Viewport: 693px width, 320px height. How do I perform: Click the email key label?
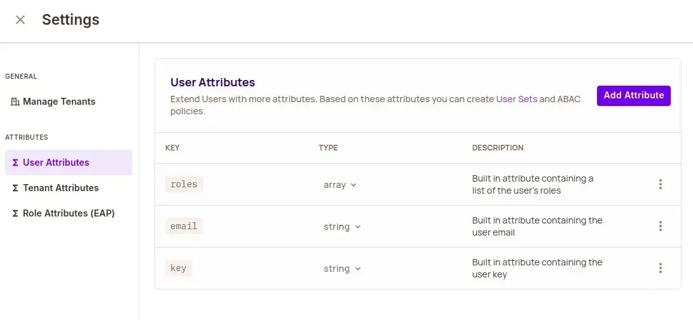(x=184, y=226)
